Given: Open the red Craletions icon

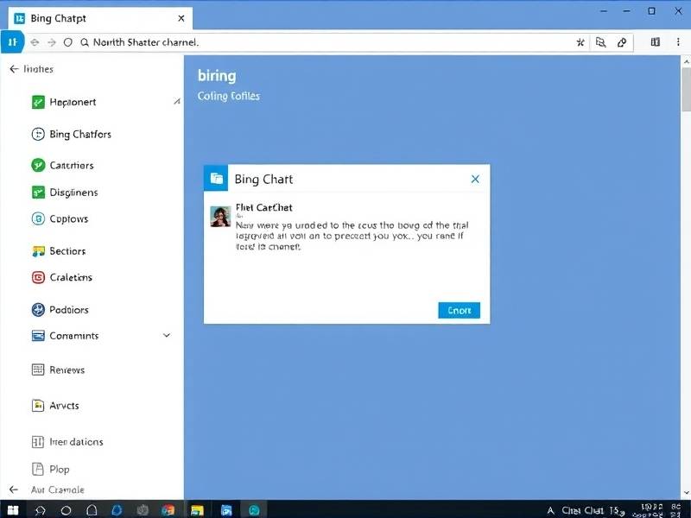Looking at the screenshot, I should coord(37,277).
